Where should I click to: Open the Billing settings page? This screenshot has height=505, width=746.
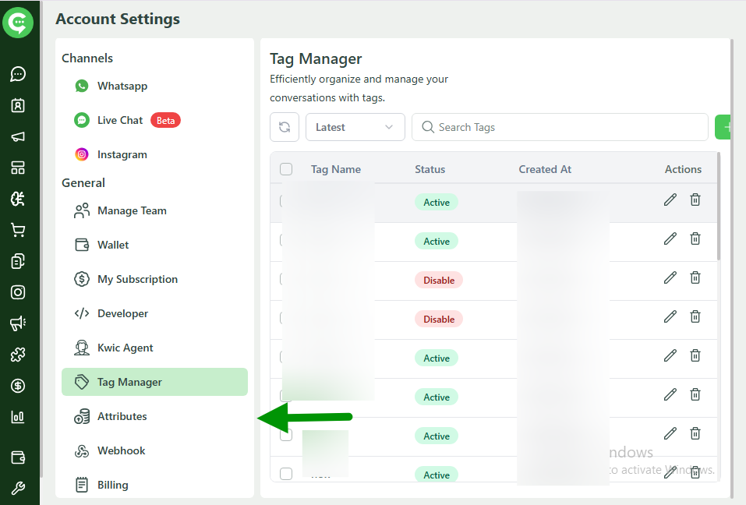pos(111,485)
